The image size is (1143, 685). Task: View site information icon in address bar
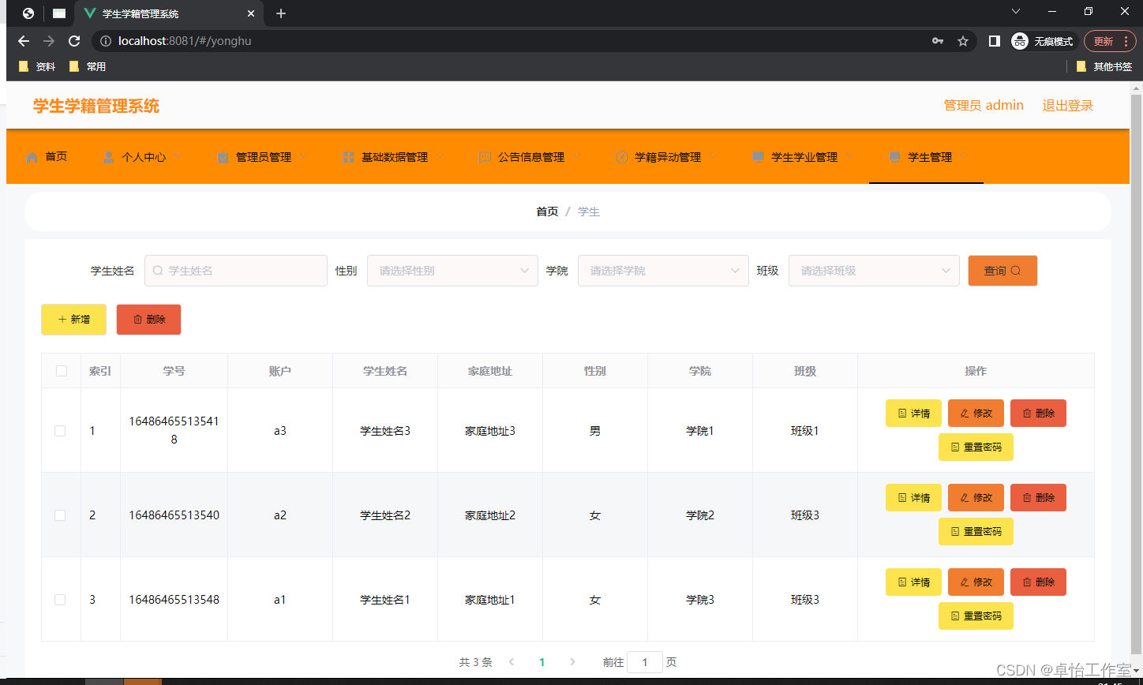[x=106, y=41]
